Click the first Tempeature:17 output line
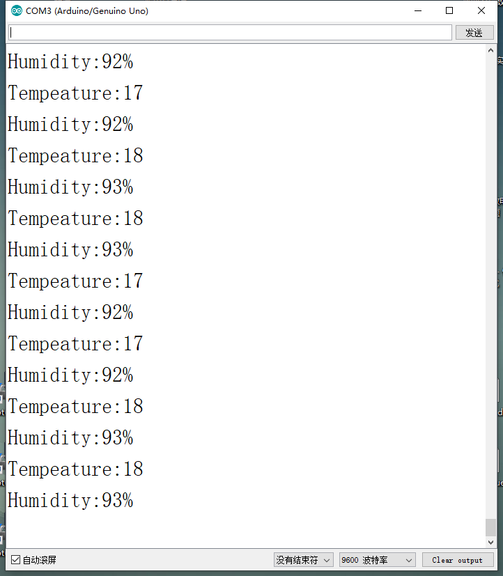 [x=75, y=93]
